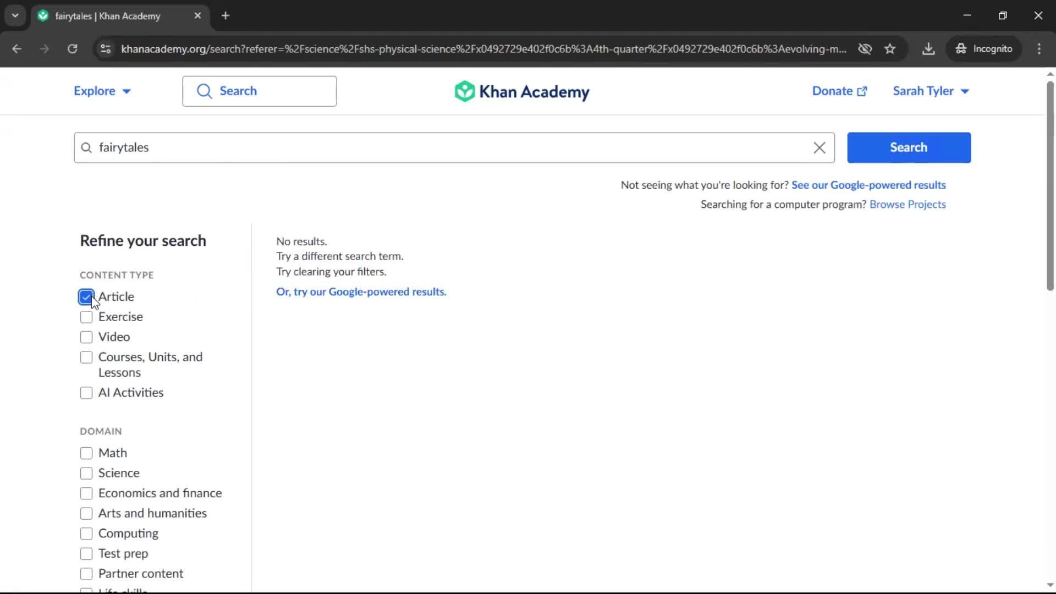Click Or, try our Google-powered results link

tap(361, 292)
